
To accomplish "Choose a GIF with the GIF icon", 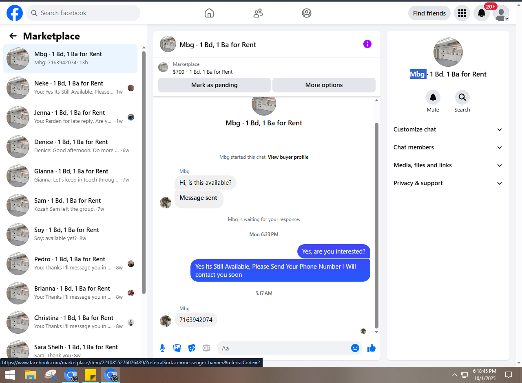I will click(x=206, y=348).
